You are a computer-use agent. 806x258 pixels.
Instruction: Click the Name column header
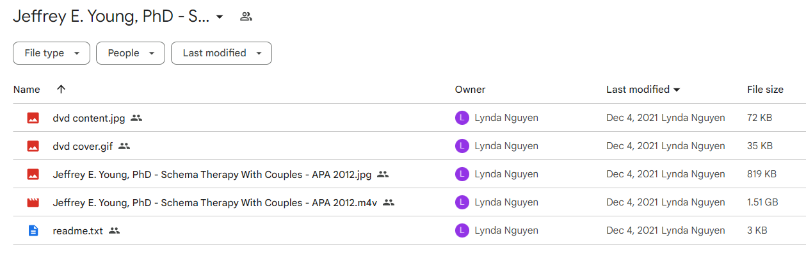(x=27, y=89)
